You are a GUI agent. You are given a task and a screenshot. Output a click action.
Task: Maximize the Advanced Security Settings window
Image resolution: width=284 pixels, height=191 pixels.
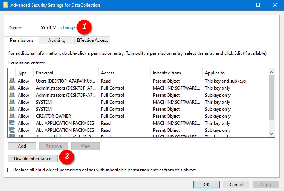pyautogui.click(x=258, y=5)
